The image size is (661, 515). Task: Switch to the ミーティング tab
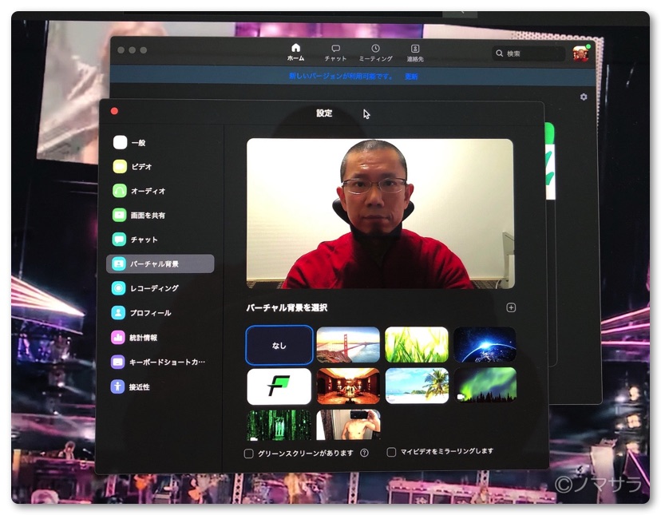pos(375,53)
